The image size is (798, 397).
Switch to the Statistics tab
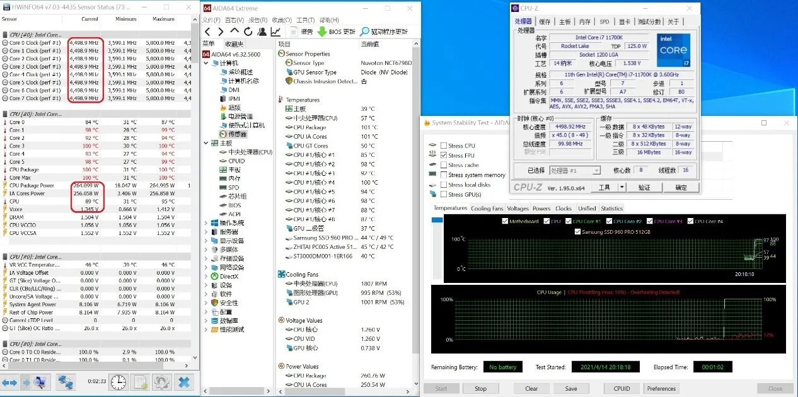coord(611,209)
